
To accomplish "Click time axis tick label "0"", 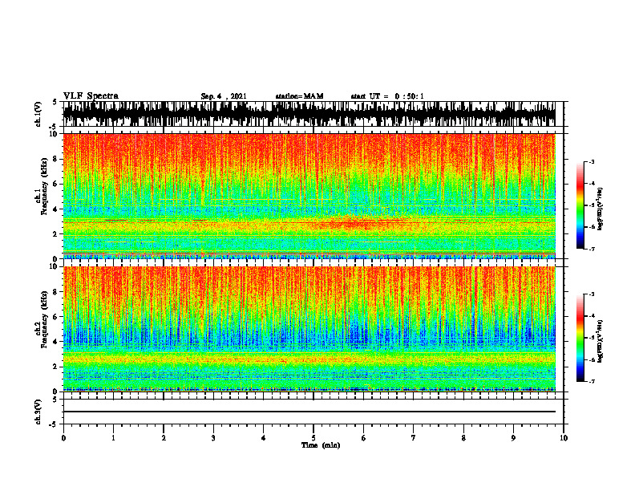I will click(63, 438).
